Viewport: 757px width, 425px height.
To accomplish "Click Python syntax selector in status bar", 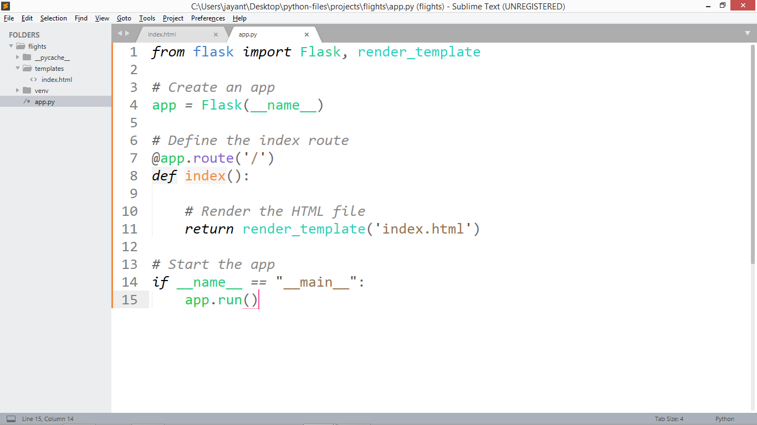I will (724, 419).
